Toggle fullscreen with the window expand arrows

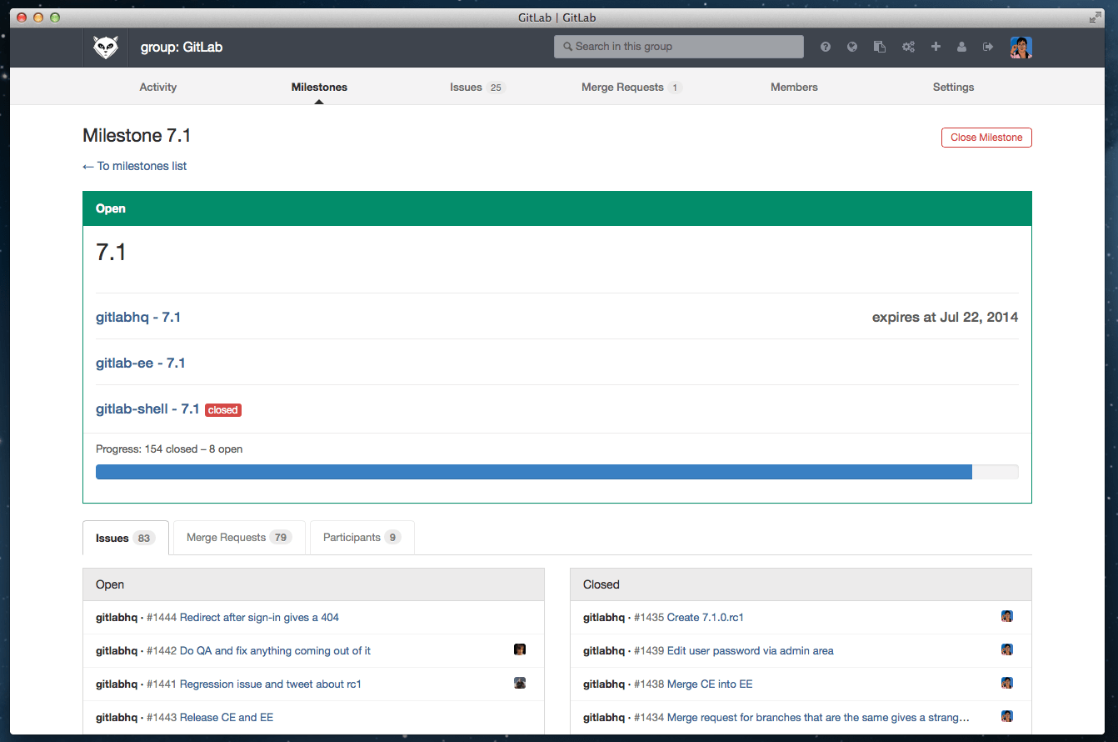[1095, 18]
